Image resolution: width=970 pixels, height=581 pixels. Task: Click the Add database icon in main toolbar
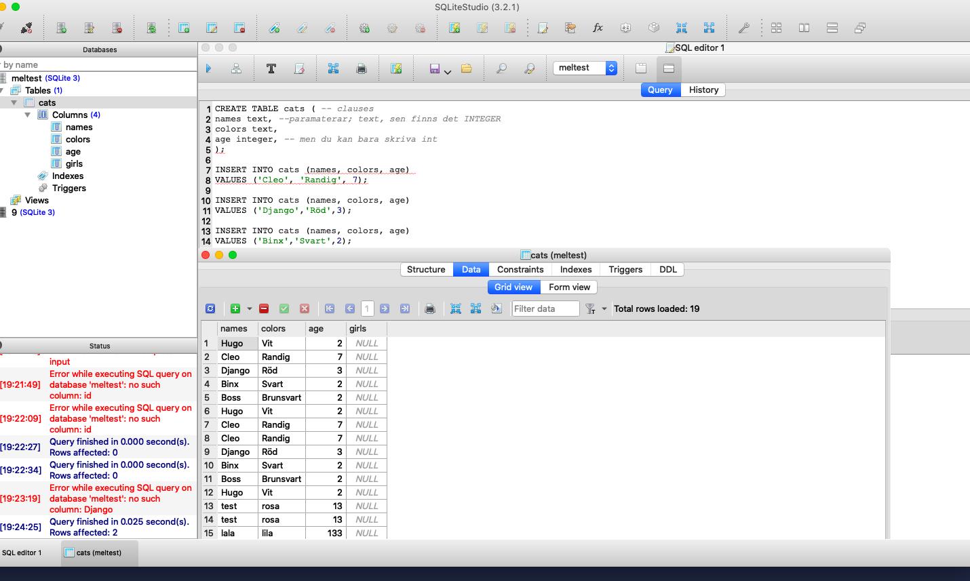point(61,28)
